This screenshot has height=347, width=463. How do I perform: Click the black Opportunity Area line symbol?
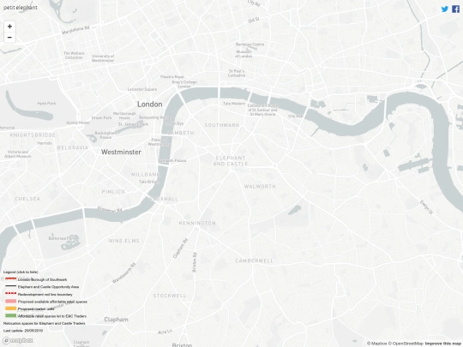(x=10, y=286)
